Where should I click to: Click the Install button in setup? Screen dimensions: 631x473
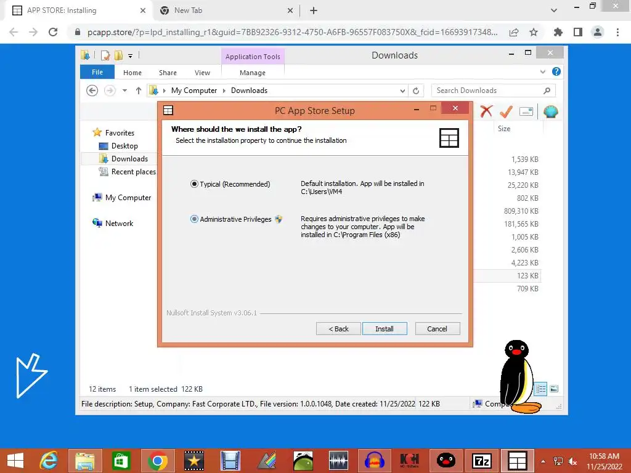[385, 329]
